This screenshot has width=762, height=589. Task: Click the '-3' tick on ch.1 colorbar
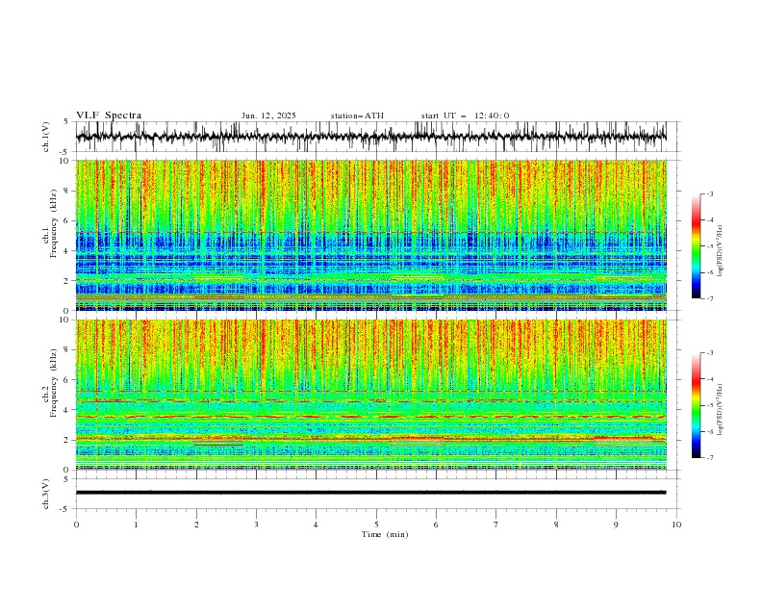(710, 193)
